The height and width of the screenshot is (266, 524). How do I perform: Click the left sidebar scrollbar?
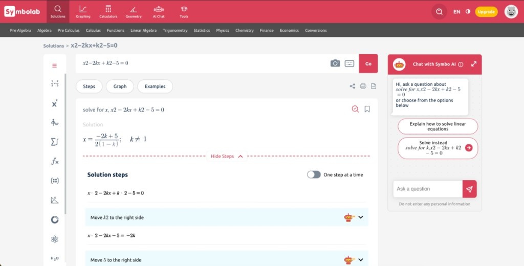65,144
